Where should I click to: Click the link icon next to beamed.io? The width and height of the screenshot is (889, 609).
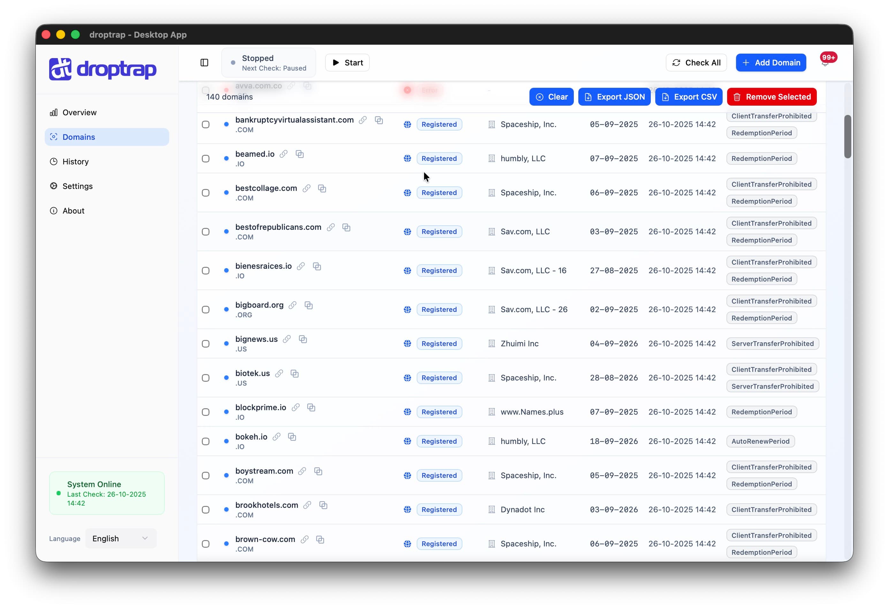[284, 154]
